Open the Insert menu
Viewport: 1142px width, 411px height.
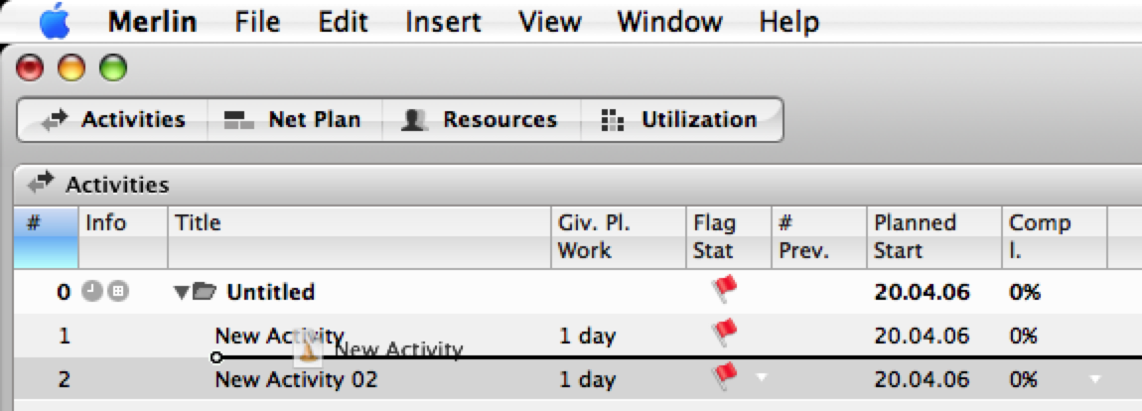coord(443,22)
